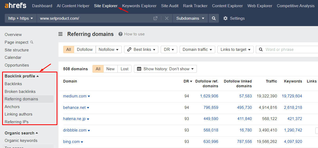
Task: Open URL in new tab icon
Action: point(155,18)
